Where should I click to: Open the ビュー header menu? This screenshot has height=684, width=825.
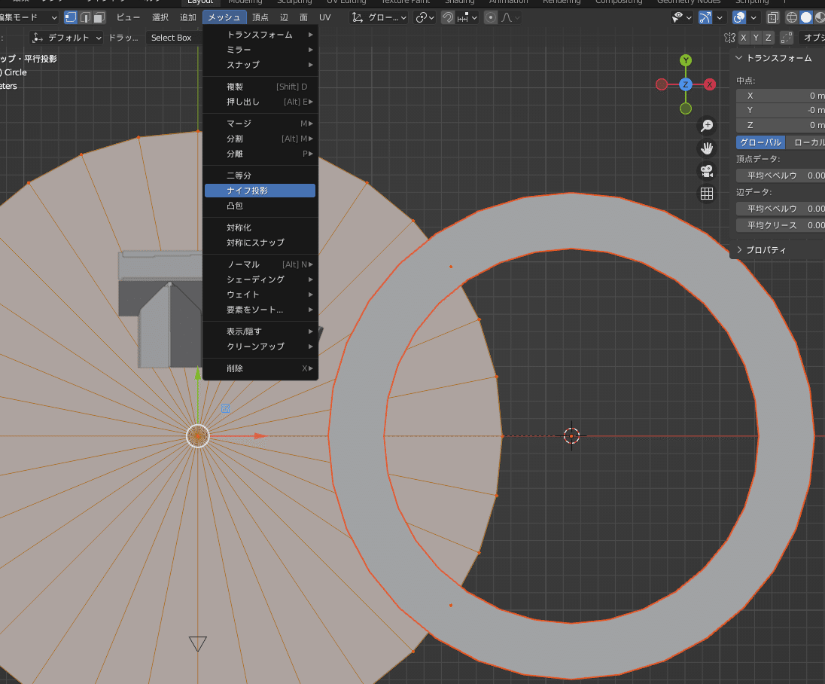[x=129, y=17]
